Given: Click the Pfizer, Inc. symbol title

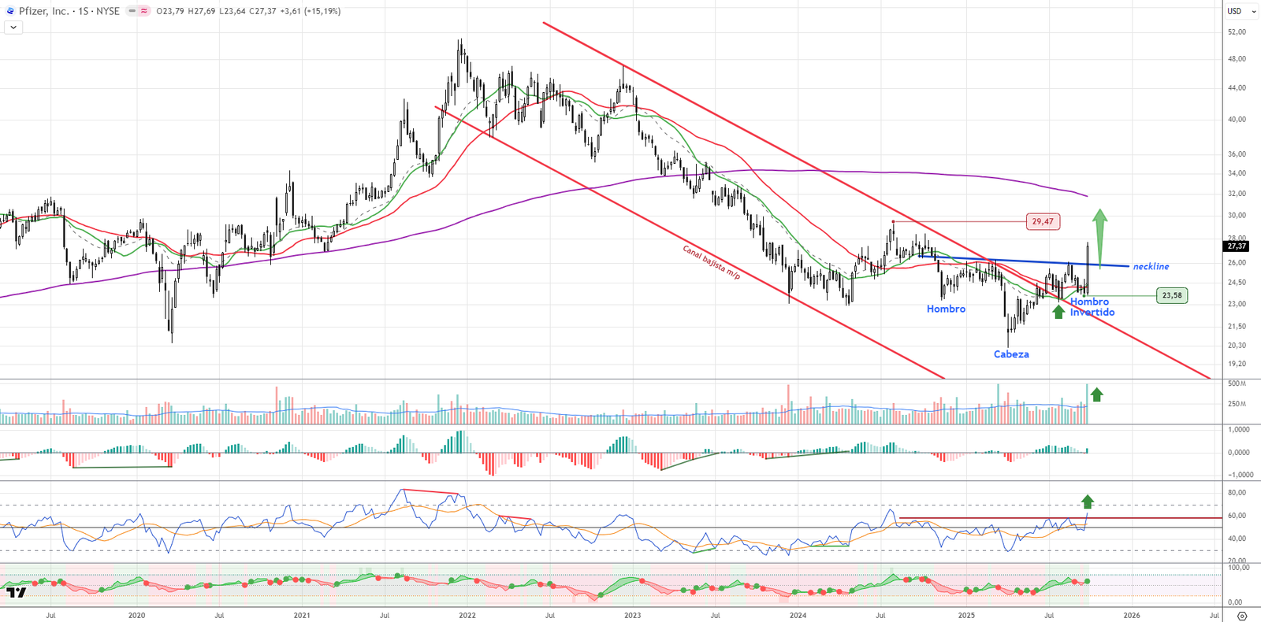Looking at the screenshot, I should click(43, 11).
